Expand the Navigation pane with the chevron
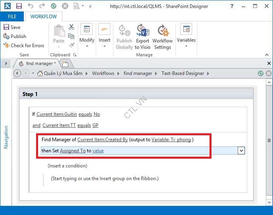Viewport: 273px width, 215px height. coord(6,63)
